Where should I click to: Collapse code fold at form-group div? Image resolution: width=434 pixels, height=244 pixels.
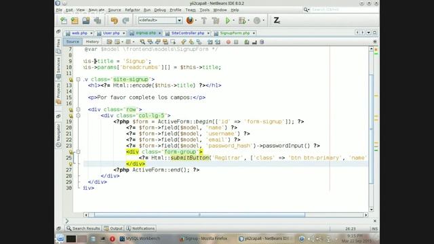79,152
